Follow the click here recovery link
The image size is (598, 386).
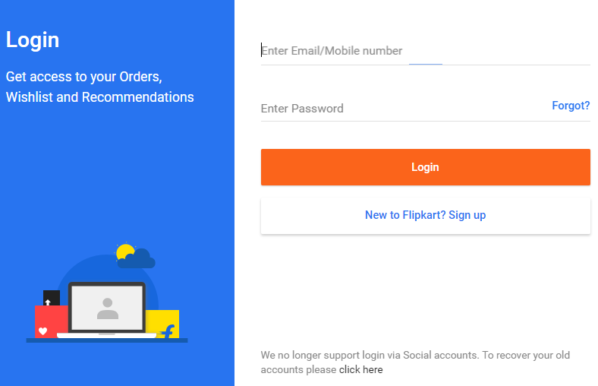[360, 369]
